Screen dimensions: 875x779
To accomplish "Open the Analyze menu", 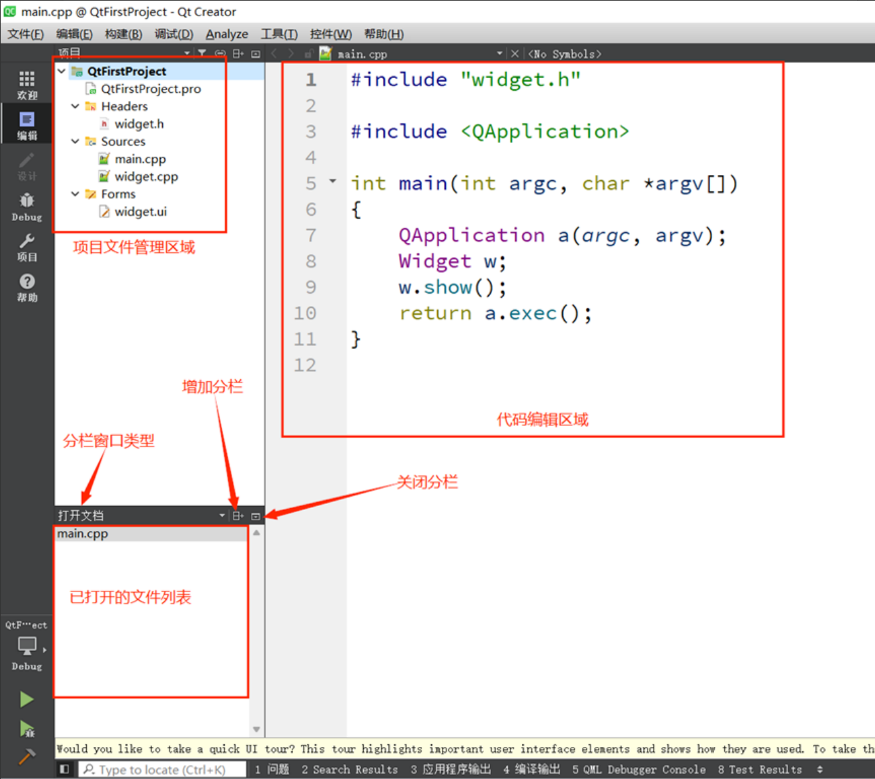I will 227,34.
